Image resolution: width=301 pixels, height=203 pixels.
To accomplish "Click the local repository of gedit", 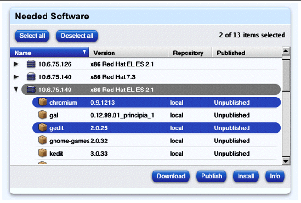I will pyautogui.click(x=177, y=128).
